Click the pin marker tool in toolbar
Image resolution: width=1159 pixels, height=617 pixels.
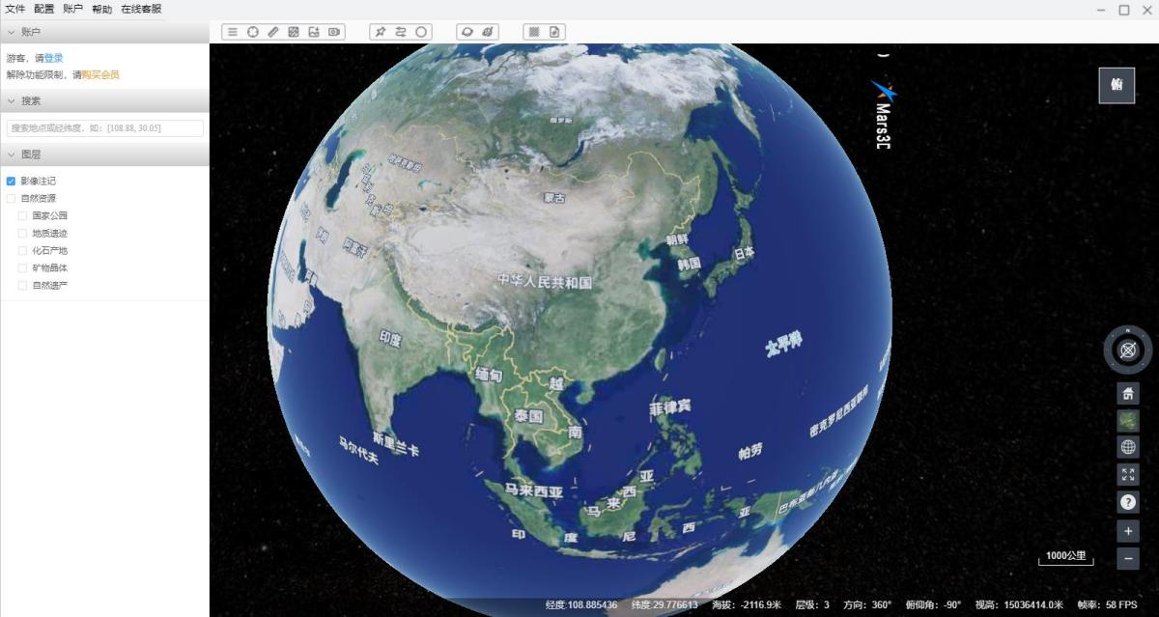click(x=381, y=32)
